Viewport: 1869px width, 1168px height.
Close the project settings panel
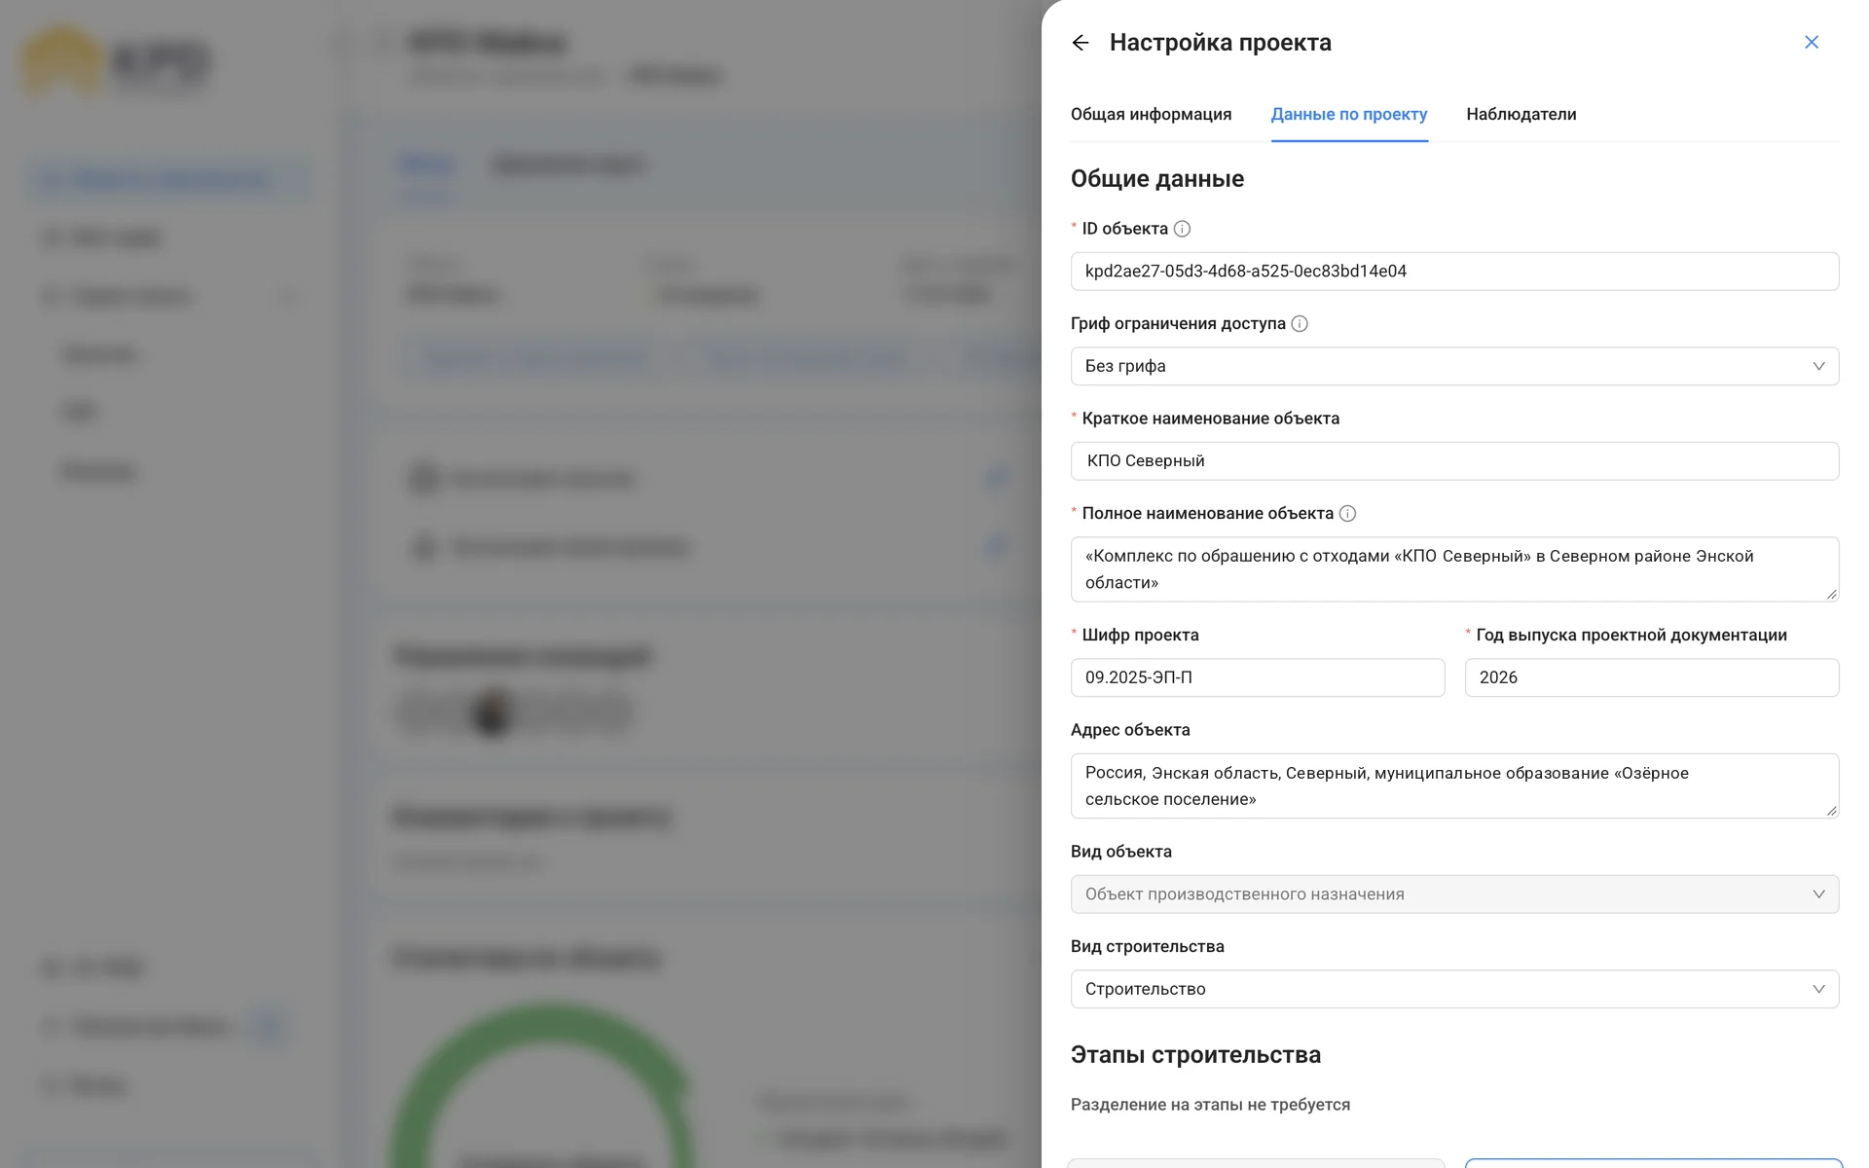click(1812, 42)
